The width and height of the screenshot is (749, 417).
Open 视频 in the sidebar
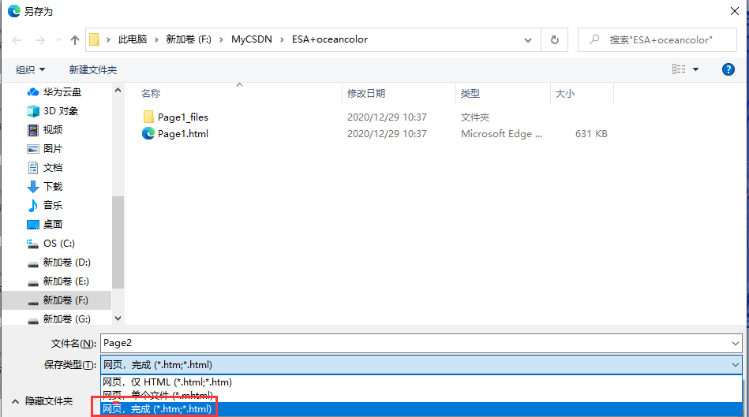click(53, 130)
